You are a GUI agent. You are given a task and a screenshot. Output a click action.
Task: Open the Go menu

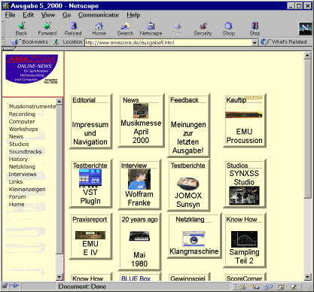click(66, 15)
